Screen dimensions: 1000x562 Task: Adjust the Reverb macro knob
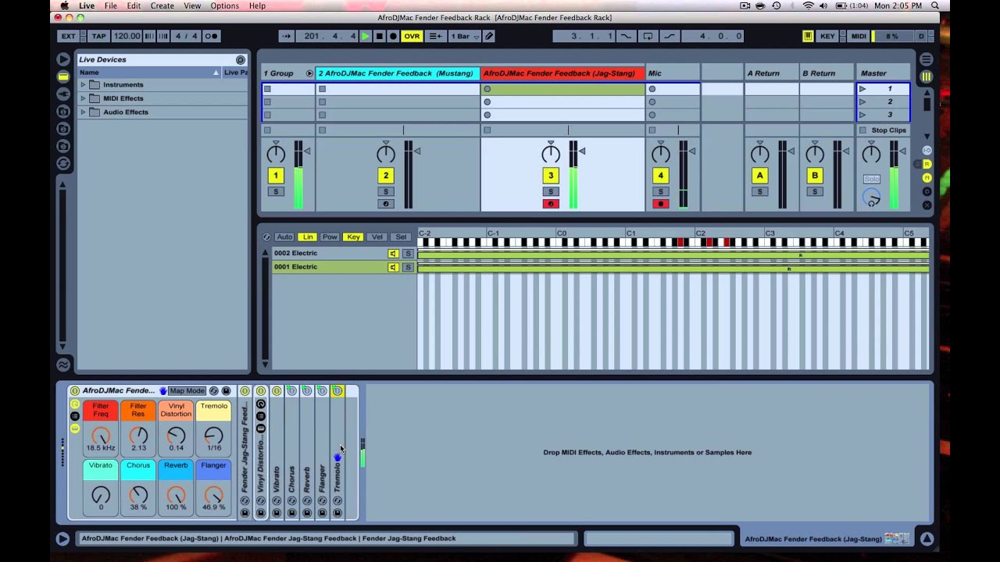click(x=176, y=496)
